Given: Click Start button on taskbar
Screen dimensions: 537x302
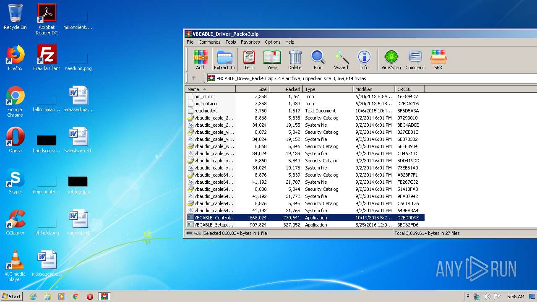Looking at the screenshot, I should coord(12,296).
